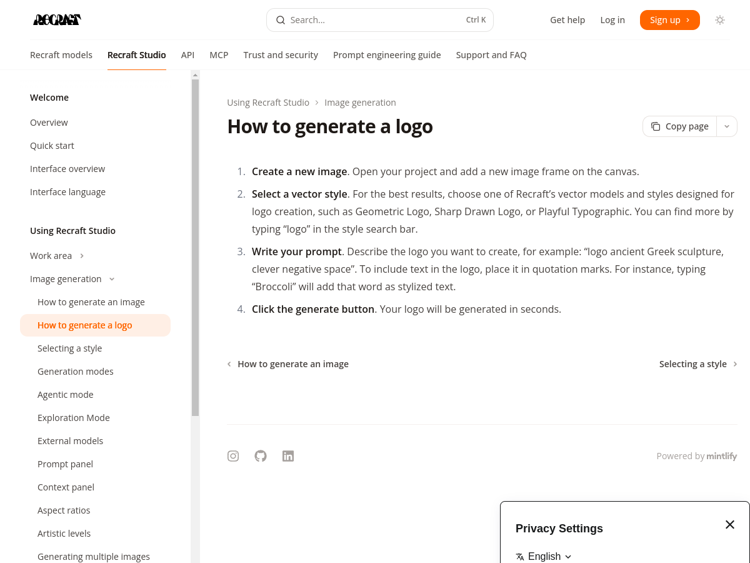This screenshot has width=750, height=563.
Task: Click the Copy page button
Action: [x=680, y=126]
